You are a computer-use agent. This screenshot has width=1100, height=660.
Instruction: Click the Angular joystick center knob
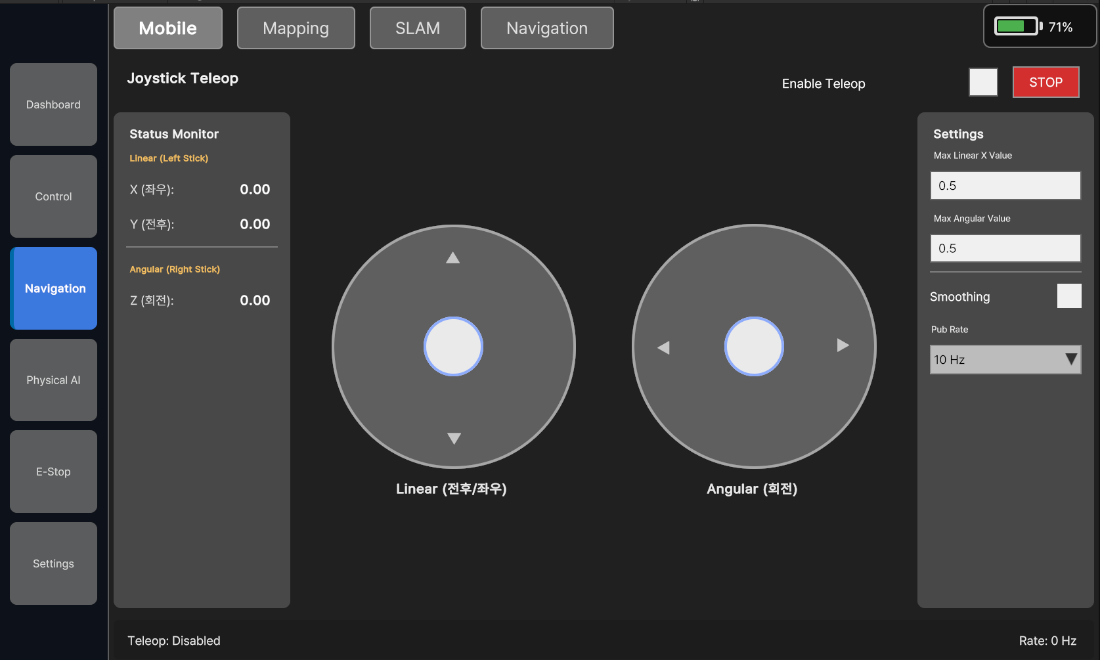click(x=754, y=347)
